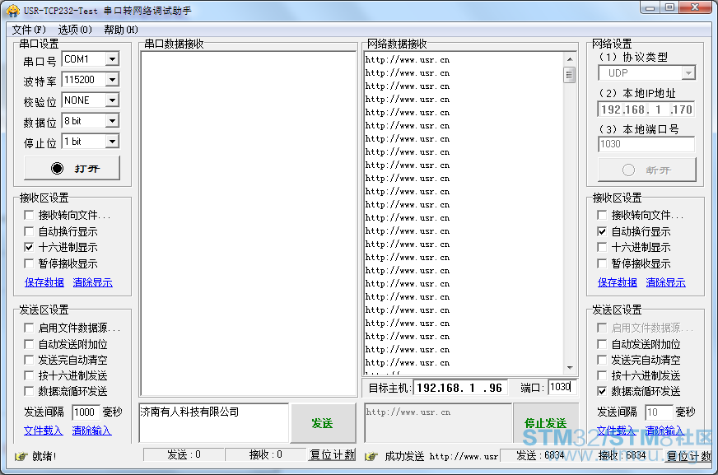This screenshot has height=475, width=718.
Task: Click network 清除显示 link
Action: tap(666, 282)
